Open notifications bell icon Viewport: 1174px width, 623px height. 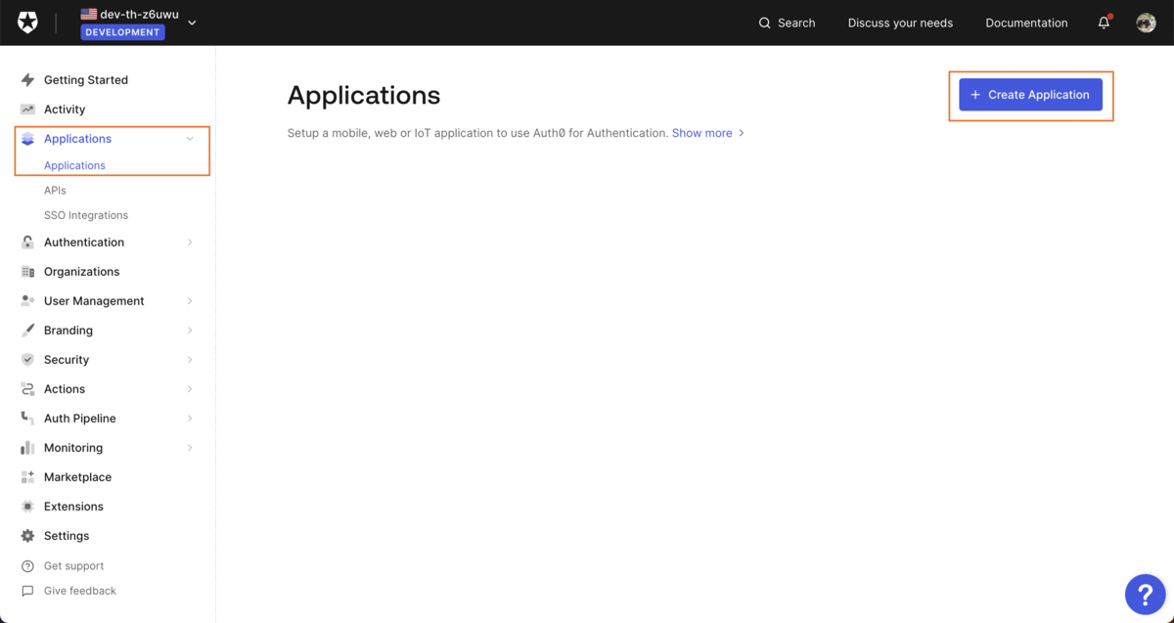1104,22
